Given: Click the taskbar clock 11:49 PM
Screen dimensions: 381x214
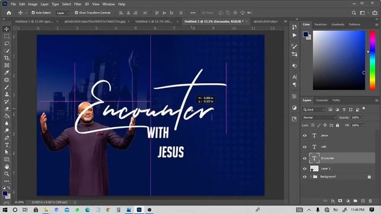Looking at the screenshot, I should [357, 210].
